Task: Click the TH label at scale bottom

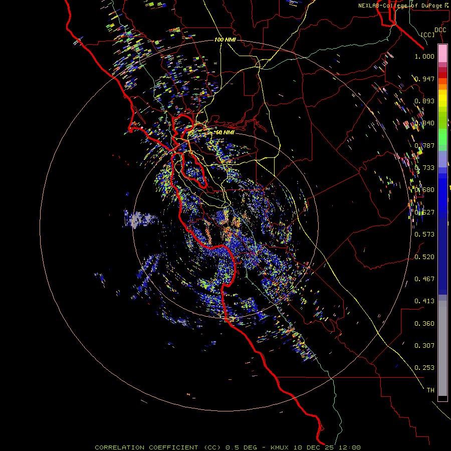Action: [x=430, y=390]
